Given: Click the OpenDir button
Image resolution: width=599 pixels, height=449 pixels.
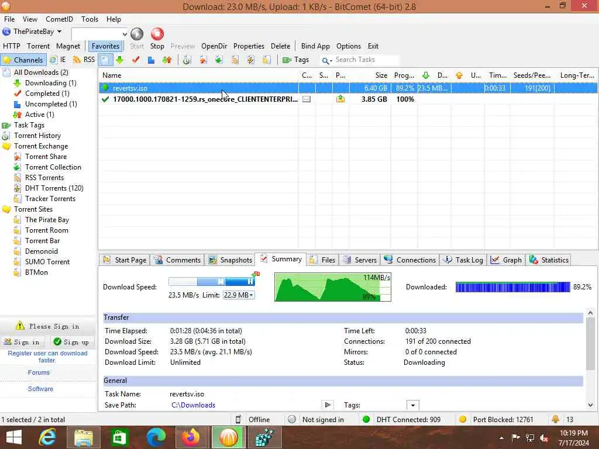Looking at the screenshot, I should [x=214, y=46].
